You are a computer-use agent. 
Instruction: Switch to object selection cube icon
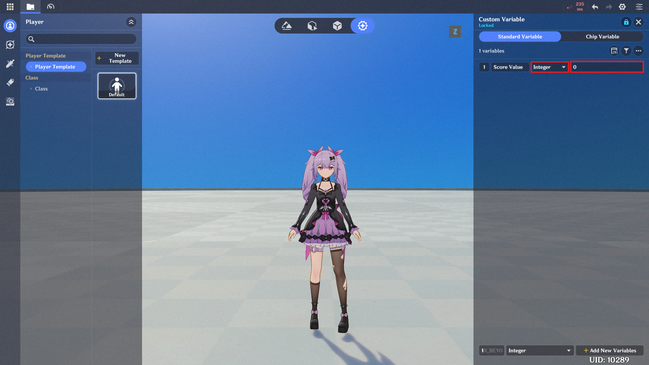[312, 26]
